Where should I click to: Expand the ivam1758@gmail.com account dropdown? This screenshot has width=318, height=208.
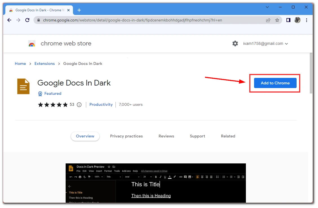[266, 43]
